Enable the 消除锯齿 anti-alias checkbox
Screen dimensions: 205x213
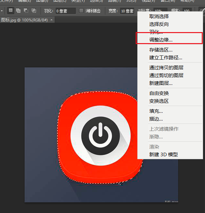pyautogui.click(x=81, y=11)
